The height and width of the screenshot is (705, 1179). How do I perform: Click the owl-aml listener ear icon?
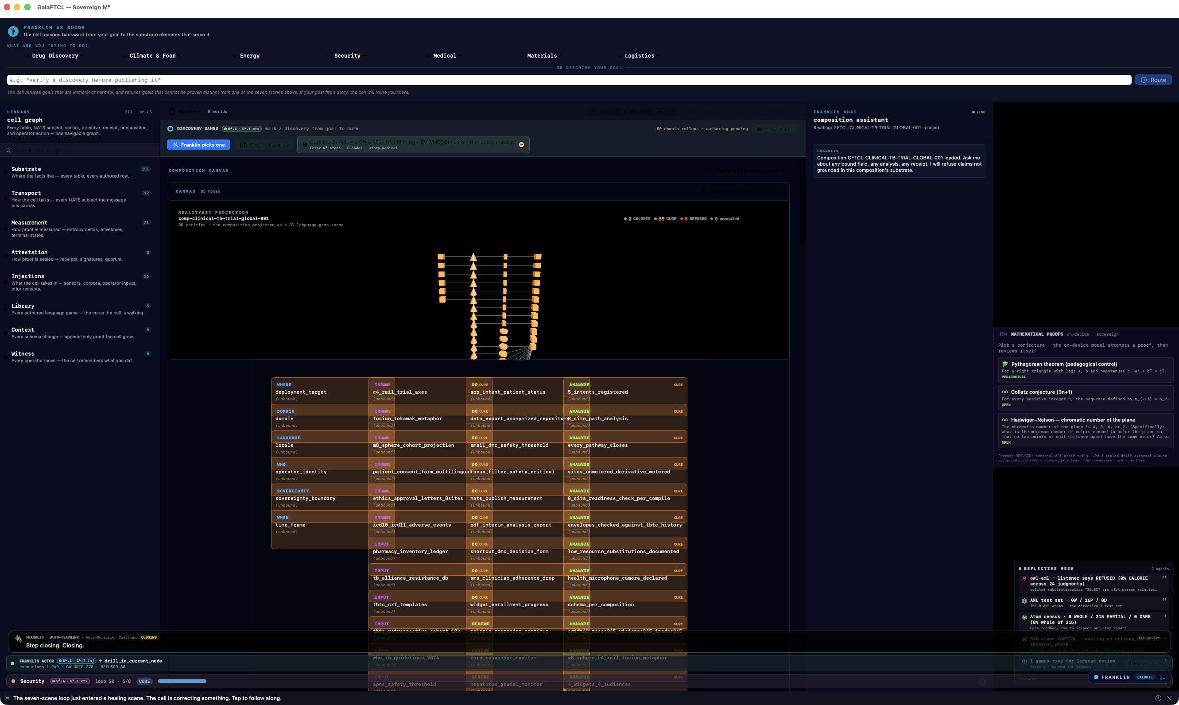pos(1024,579)
